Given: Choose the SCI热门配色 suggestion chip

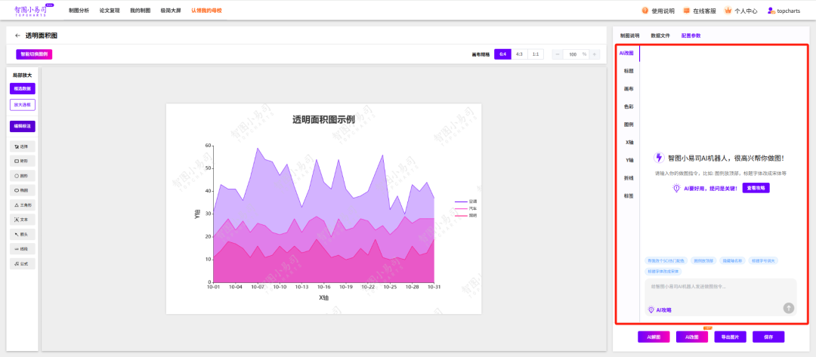Looking at the screenshot, I should coord(666,260).
